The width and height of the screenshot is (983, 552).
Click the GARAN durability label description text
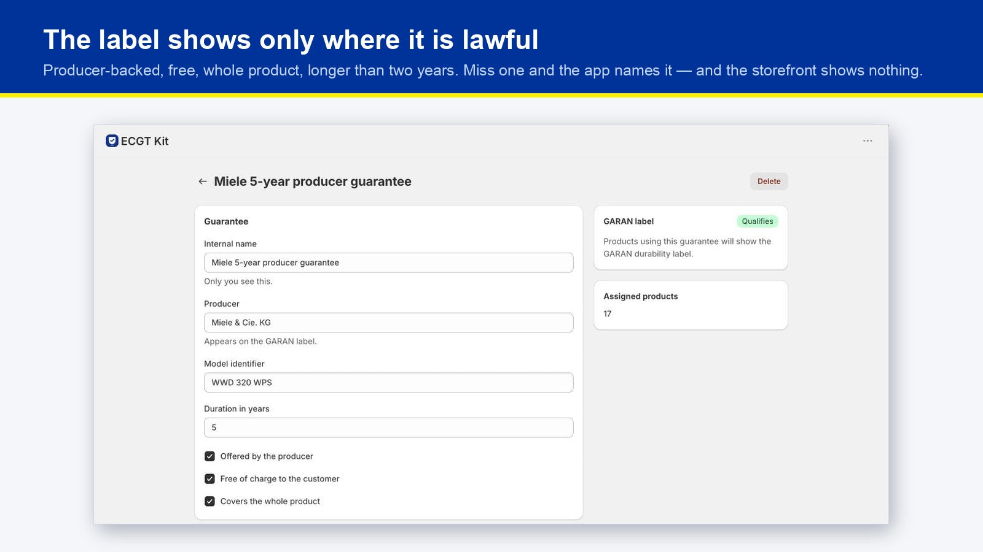687,248
